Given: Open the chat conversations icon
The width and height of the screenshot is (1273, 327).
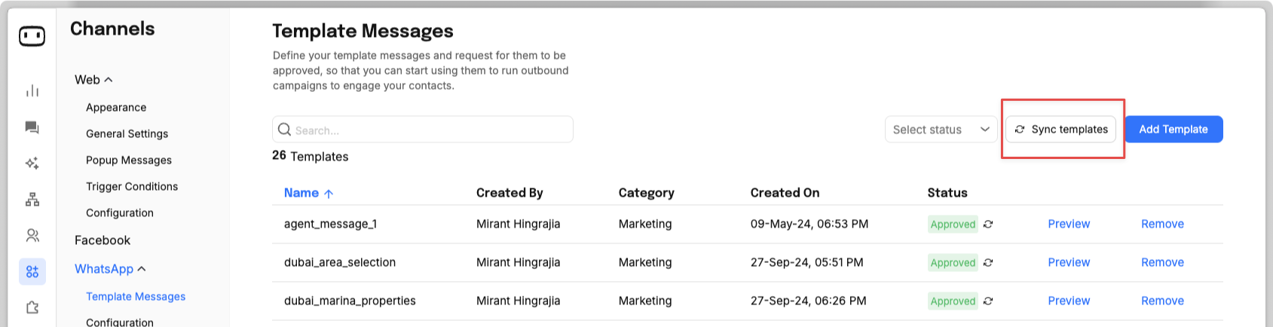Looking at the screenshot, I should 32,127.
